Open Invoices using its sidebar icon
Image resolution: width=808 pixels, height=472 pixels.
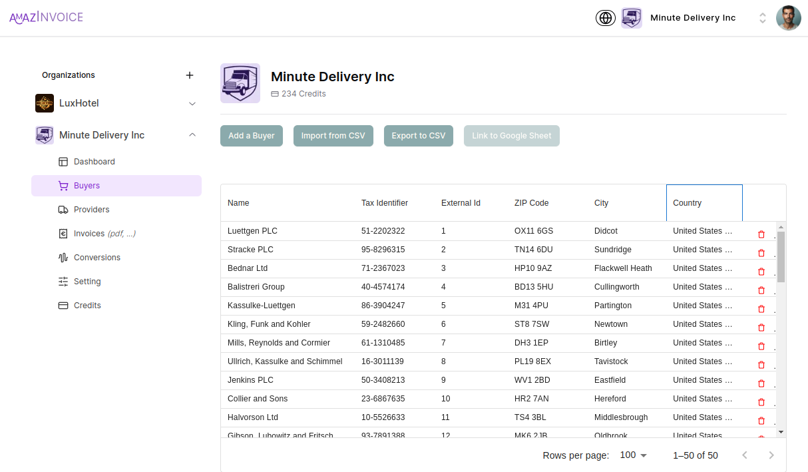click(x=63, y=233)
